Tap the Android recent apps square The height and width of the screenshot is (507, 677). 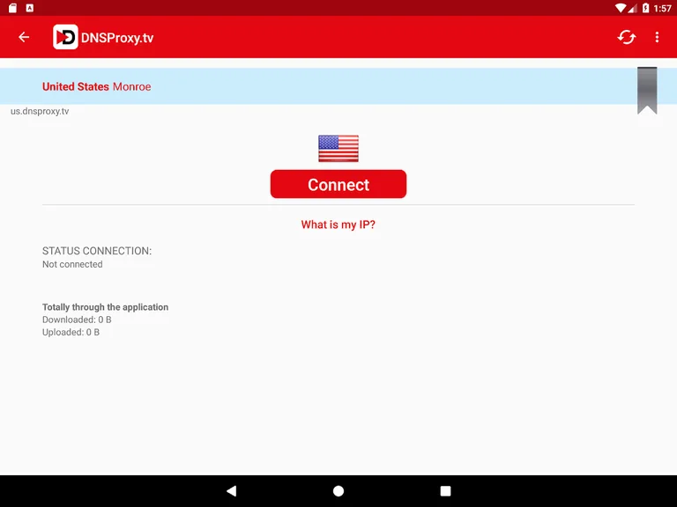[x=445, y=490]
